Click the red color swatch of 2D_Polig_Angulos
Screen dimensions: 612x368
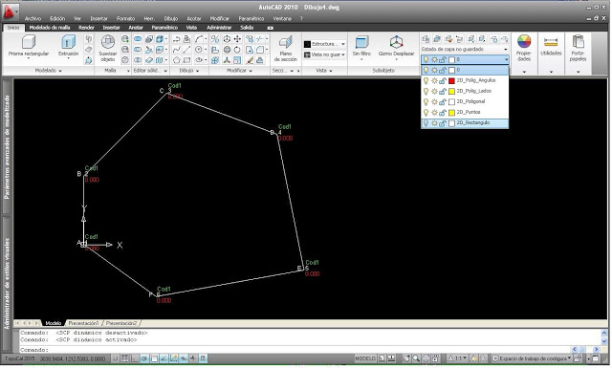[x=451, y=81]
